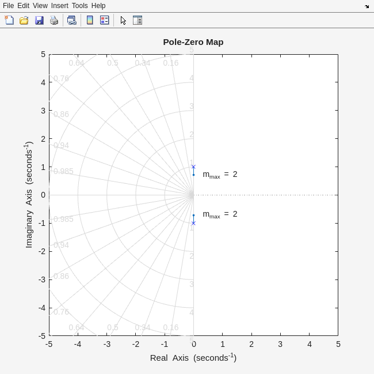Click the Real Axis (seconds) label
This screenshot has width=374, height=374.
click(x=193, y=358)
